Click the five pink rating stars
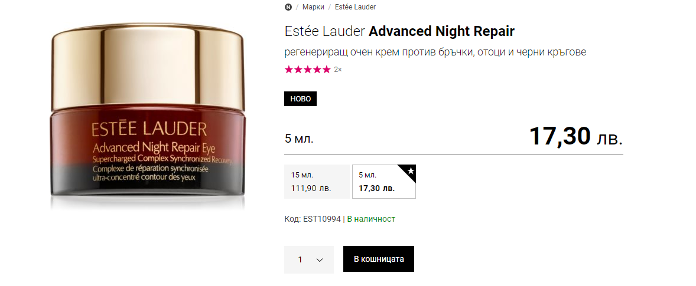 pyautogui.click(x=308, y=70)
